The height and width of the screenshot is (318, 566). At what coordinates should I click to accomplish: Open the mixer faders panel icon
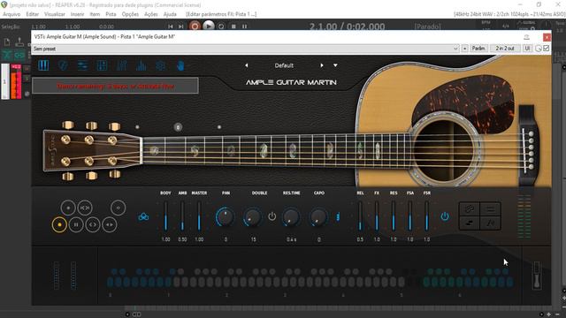click(122, 65)
